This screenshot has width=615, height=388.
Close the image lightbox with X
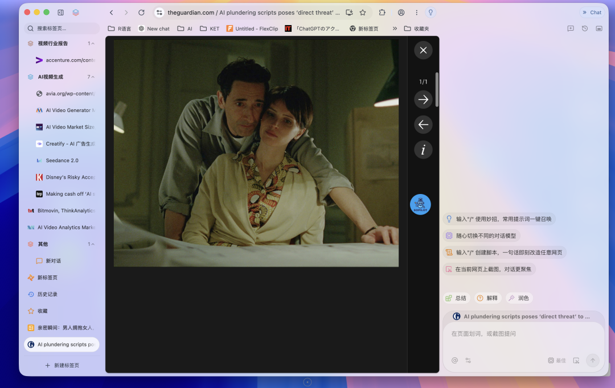click(x=423, y=50)
